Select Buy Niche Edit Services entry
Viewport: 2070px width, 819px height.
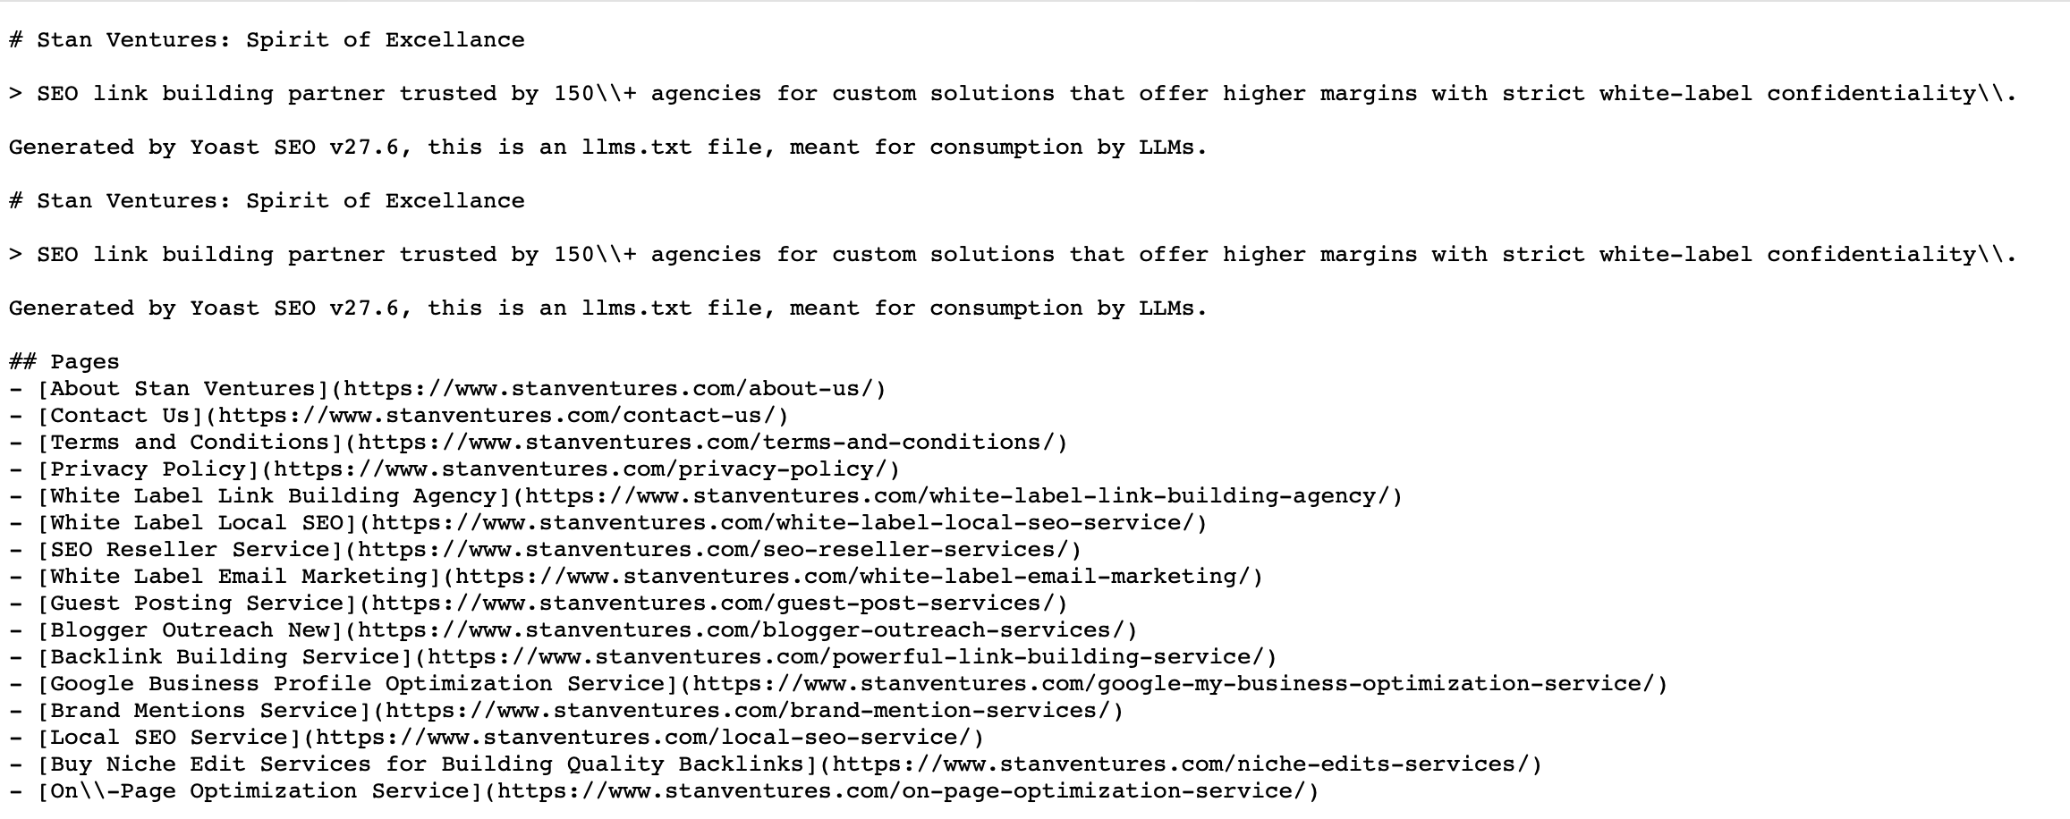776,764
